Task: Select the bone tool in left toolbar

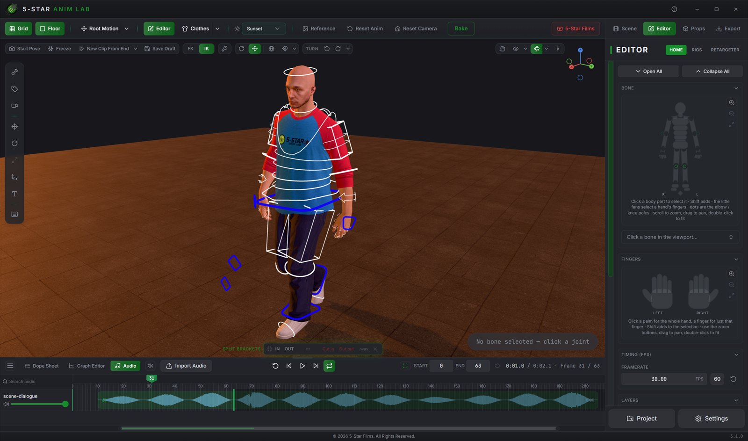Action: tap(14, 72)
